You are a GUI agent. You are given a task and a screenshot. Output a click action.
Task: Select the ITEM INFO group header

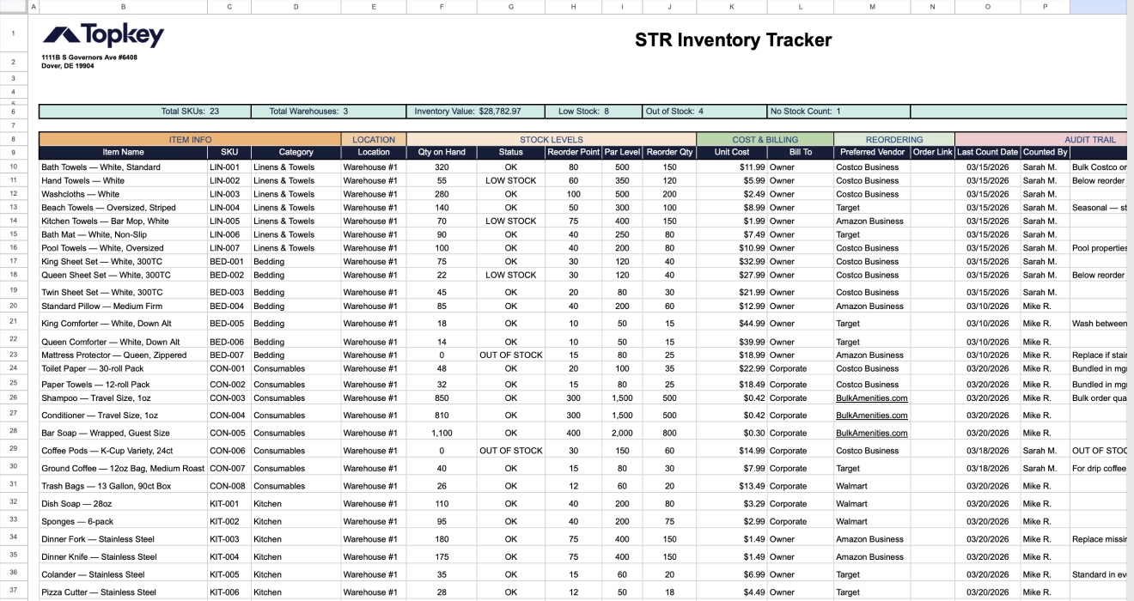[x=190, y=139]
